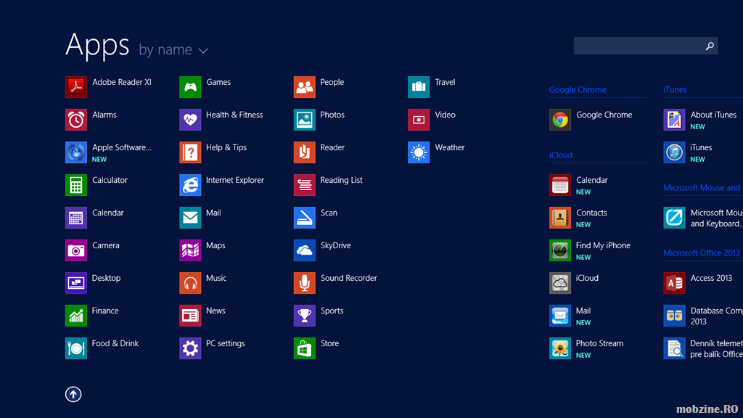The height and width of the screenshot is (418, 743).
Task: Open the Weather app
Action: pos(436,152)
